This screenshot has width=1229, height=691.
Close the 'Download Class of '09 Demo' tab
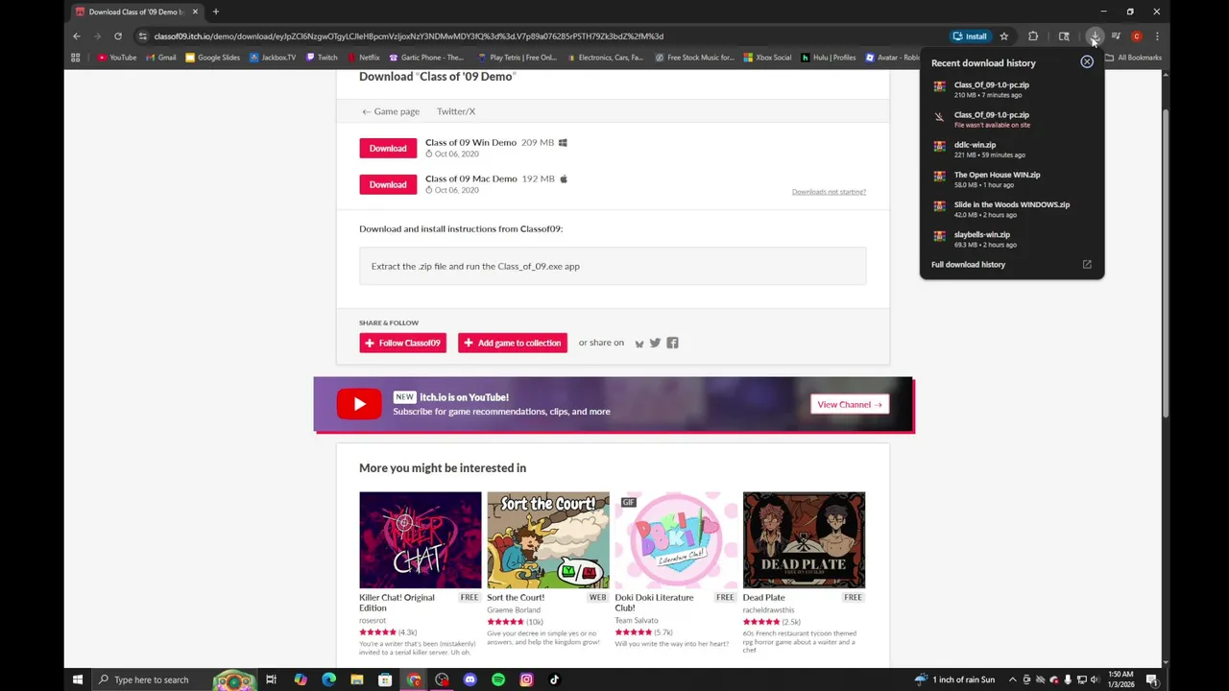pyautogui.click(x=195, y=12)
